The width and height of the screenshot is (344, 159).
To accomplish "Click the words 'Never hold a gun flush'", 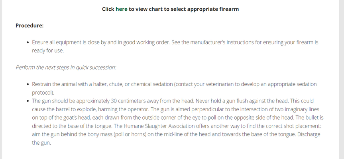I will coord(222,101).
